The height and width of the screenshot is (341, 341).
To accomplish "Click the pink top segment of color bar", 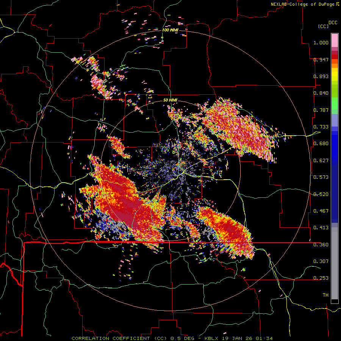I will coord(335,40).
